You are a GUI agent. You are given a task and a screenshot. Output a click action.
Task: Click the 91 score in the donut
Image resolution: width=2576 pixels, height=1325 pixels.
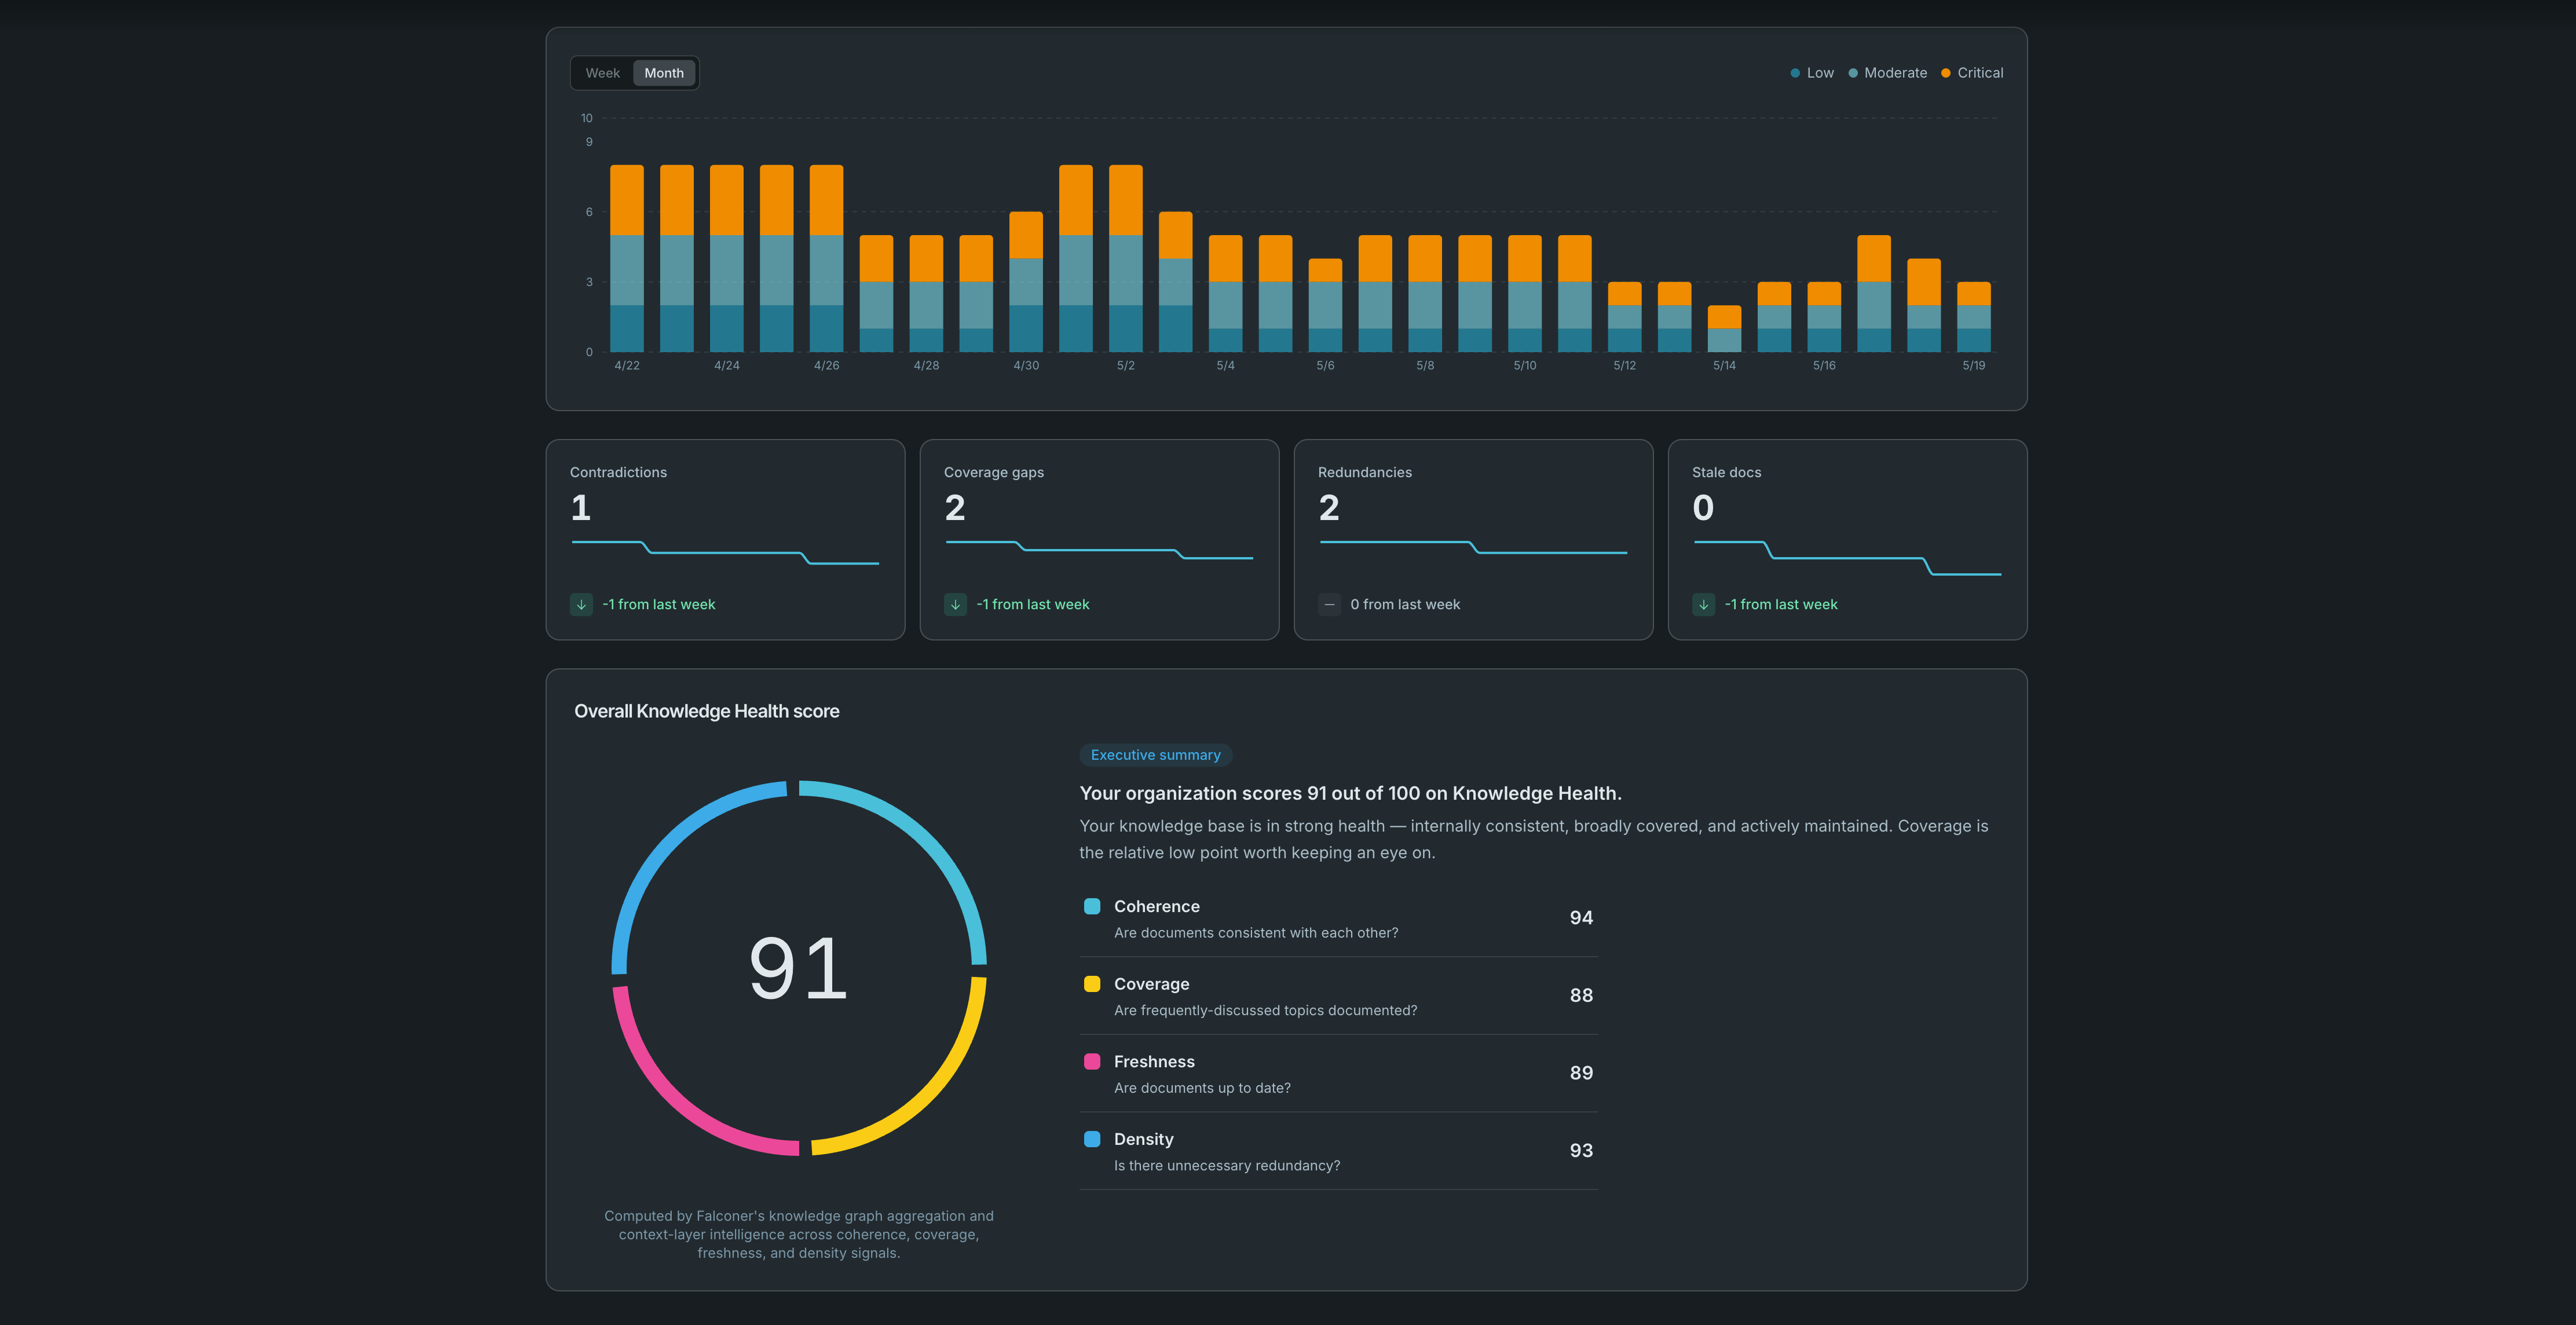798,968
